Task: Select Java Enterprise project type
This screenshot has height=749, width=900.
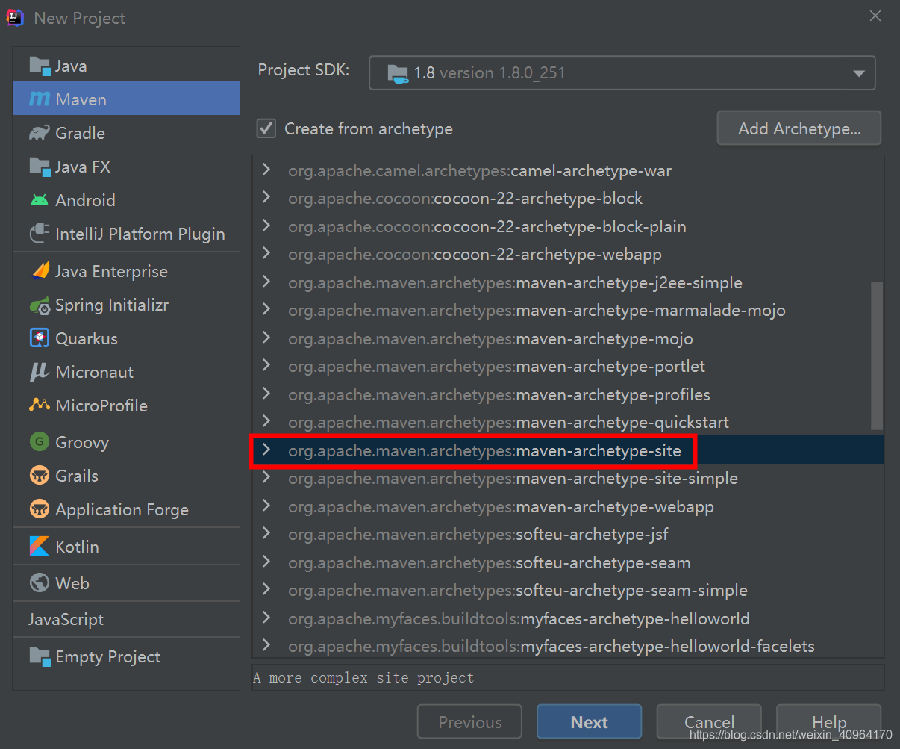Action: tap(127, 271)
